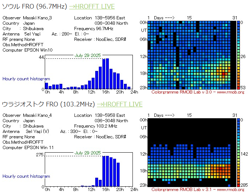Image resolution: width=251 pixels, height=196 pixels.
Task: Click the color scale bar beside the 96.7MHz colorgramme
Action: tap(238, 54)
